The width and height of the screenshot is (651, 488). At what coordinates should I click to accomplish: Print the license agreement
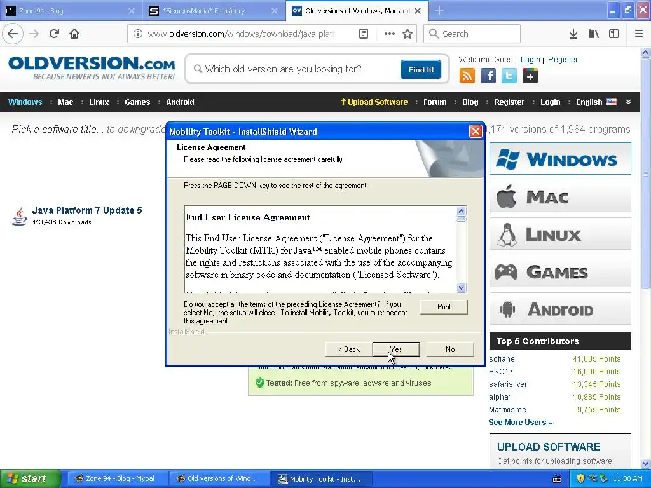click(444, 307)
